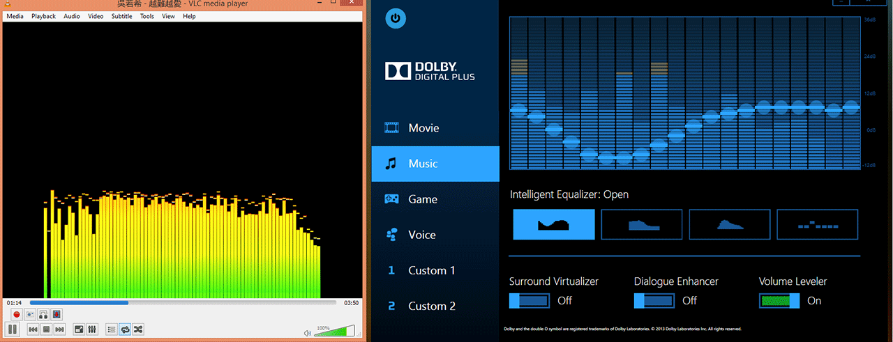Click the VLC seek bar to jump ahead
893x342 pixels.
(181, 303)
